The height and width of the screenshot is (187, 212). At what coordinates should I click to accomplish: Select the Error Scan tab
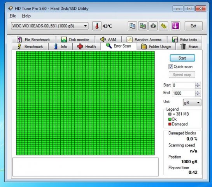[119, 46]
